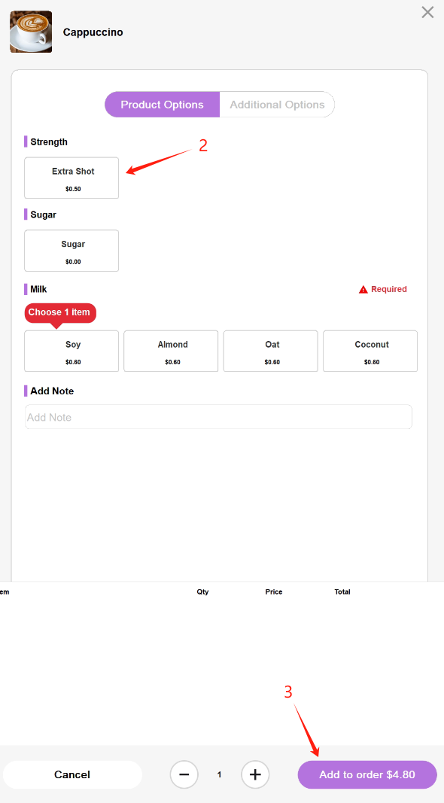
Task: Add to order for $4.80
Action: tap(367, 774)
